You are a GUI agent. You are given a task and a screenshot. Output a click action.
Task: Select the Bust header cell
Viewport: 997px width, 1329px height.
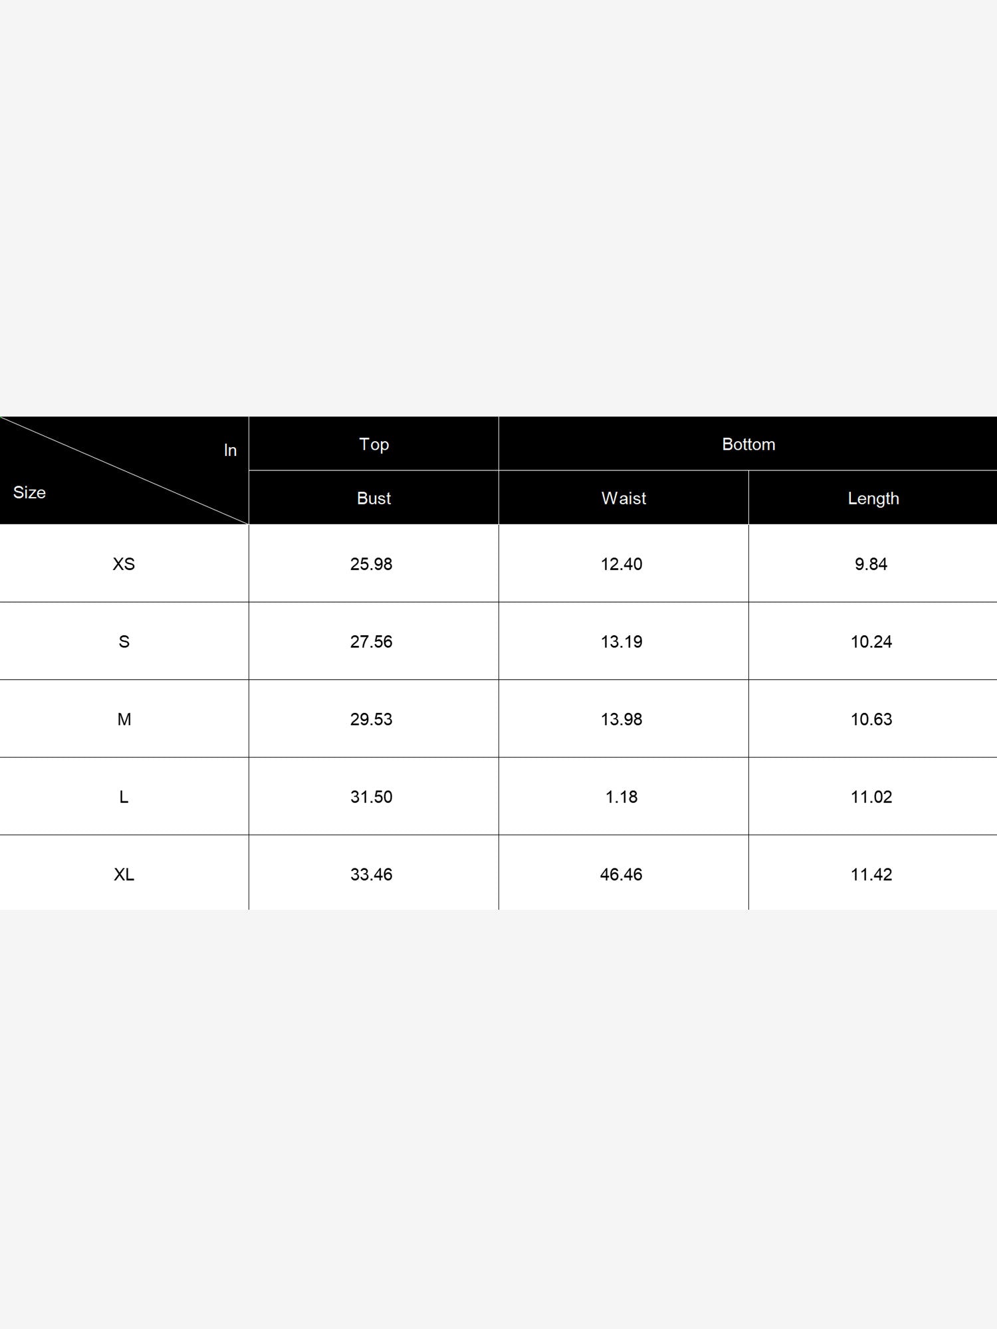374,498
